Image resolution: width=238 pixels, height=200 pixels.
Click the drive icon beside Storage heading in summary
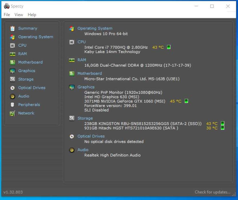(x=72, y=118)
